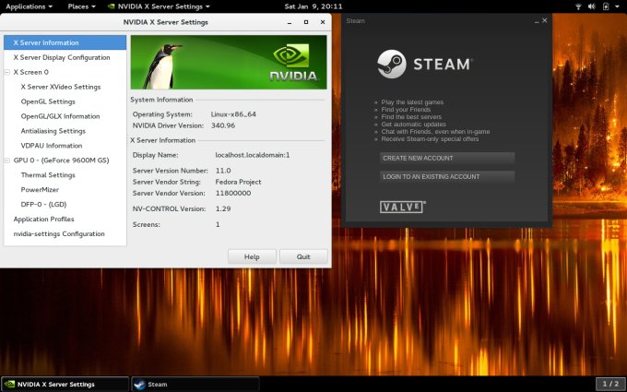The width and height of the screenshot is (627, 392).
Task: Open the clock showing Sat Jan 9, 20:11
Action: pos(313,6)
